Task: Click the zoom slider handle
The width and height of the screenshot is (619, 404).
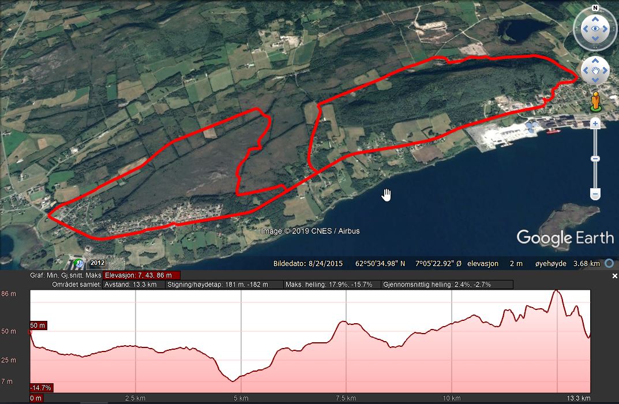Action: click(595, 159)
